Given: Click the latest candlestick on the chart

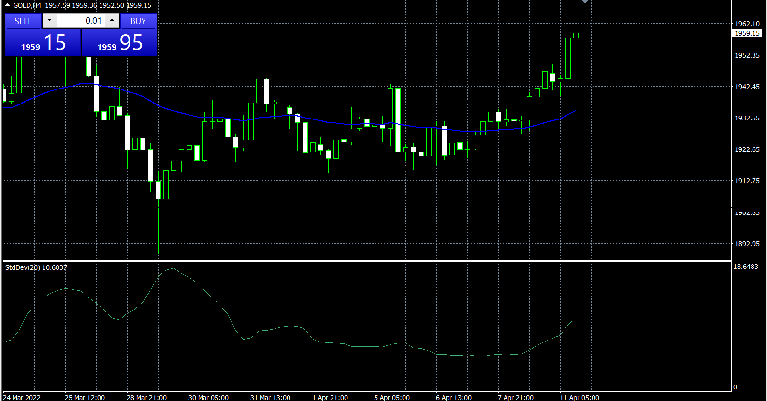Looking at the screenshot, I should pyautogui.click(x=576, y=35).
